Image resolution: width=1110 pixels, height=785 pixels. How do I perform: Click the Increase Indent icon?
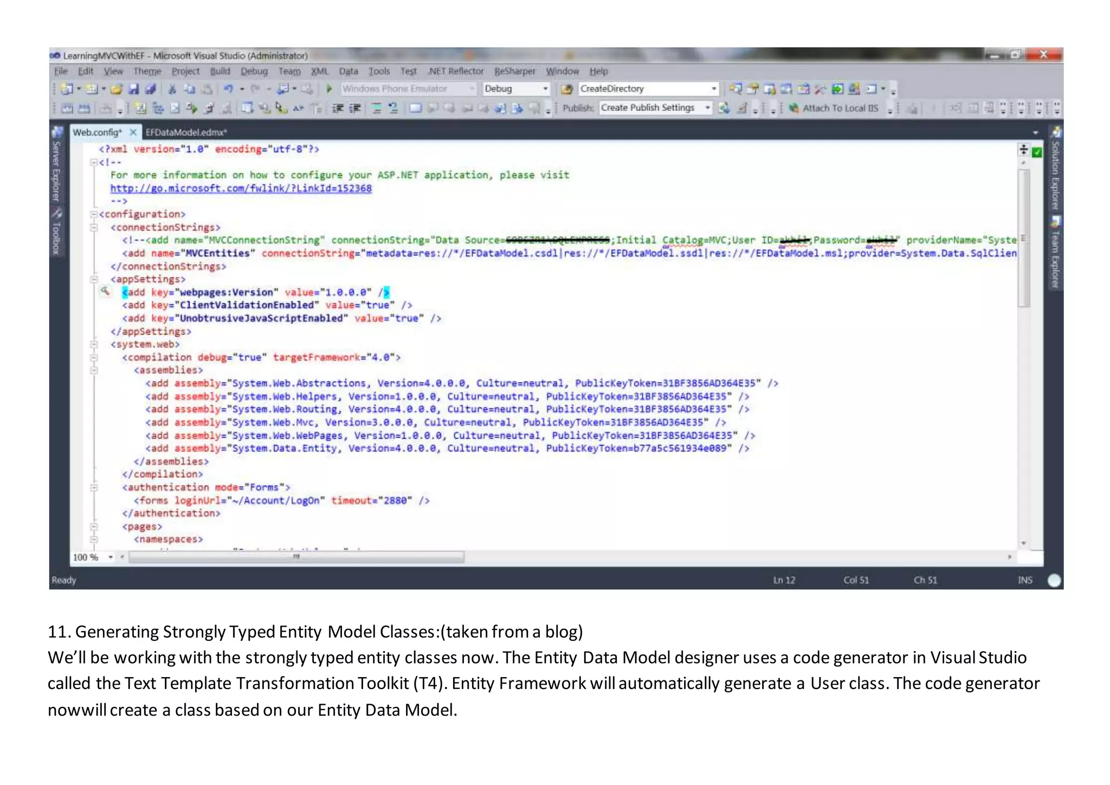(355, 108)
